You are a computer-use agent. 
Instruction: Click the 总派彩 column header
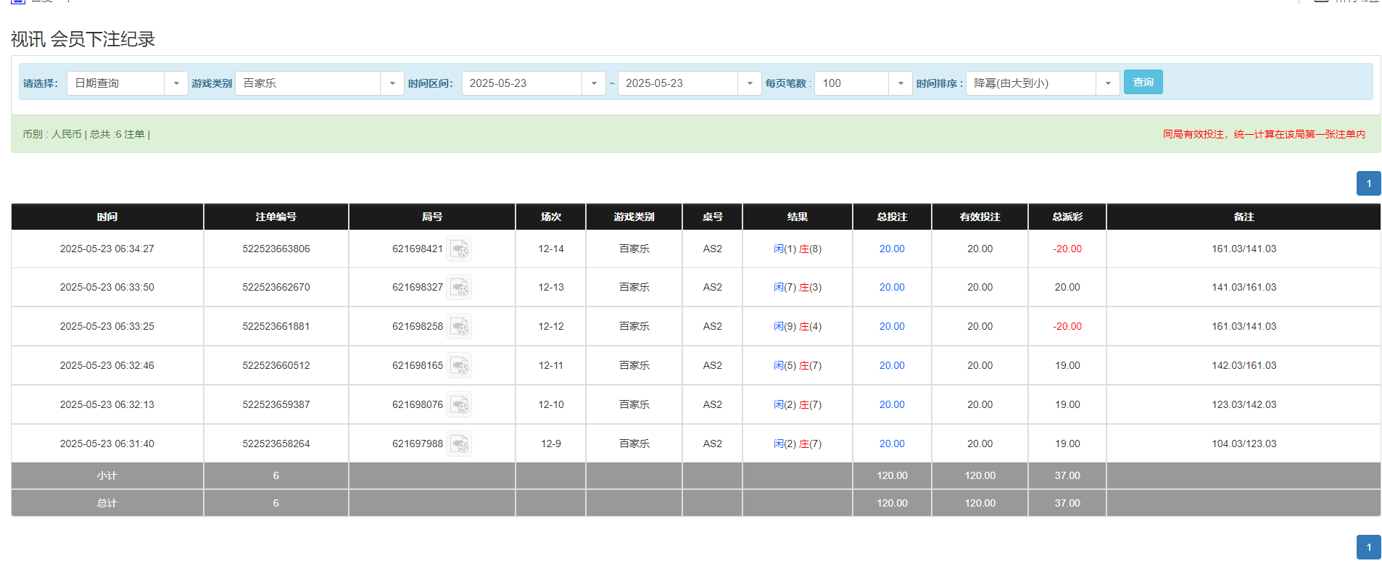[1067, 217]
